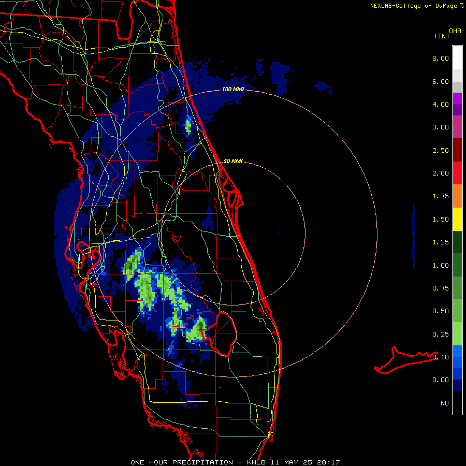Image resolution: width=466 pixels, height=466 pixels.
Task: Pick the black ND swatch on the scale
Action: click(x=457, y=403)
